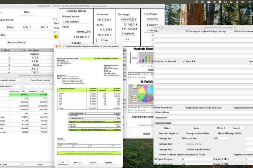Enable the Centrage Bas 3 checkbox
253x168 pixels.
(x=157, y=149)
